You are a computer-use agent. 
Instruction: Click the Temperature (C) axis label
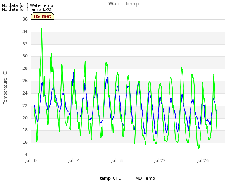coord(5,87)
